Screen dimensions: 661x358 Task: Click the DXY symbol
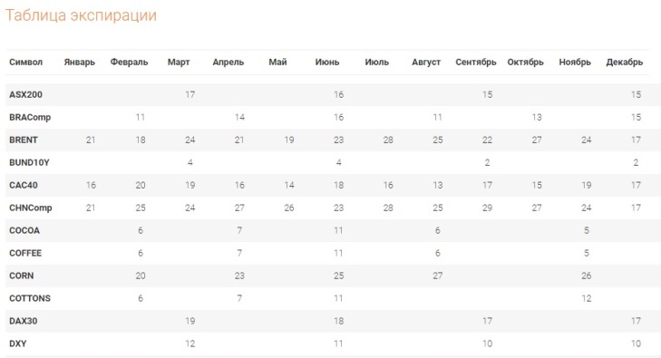click(18, 343)
